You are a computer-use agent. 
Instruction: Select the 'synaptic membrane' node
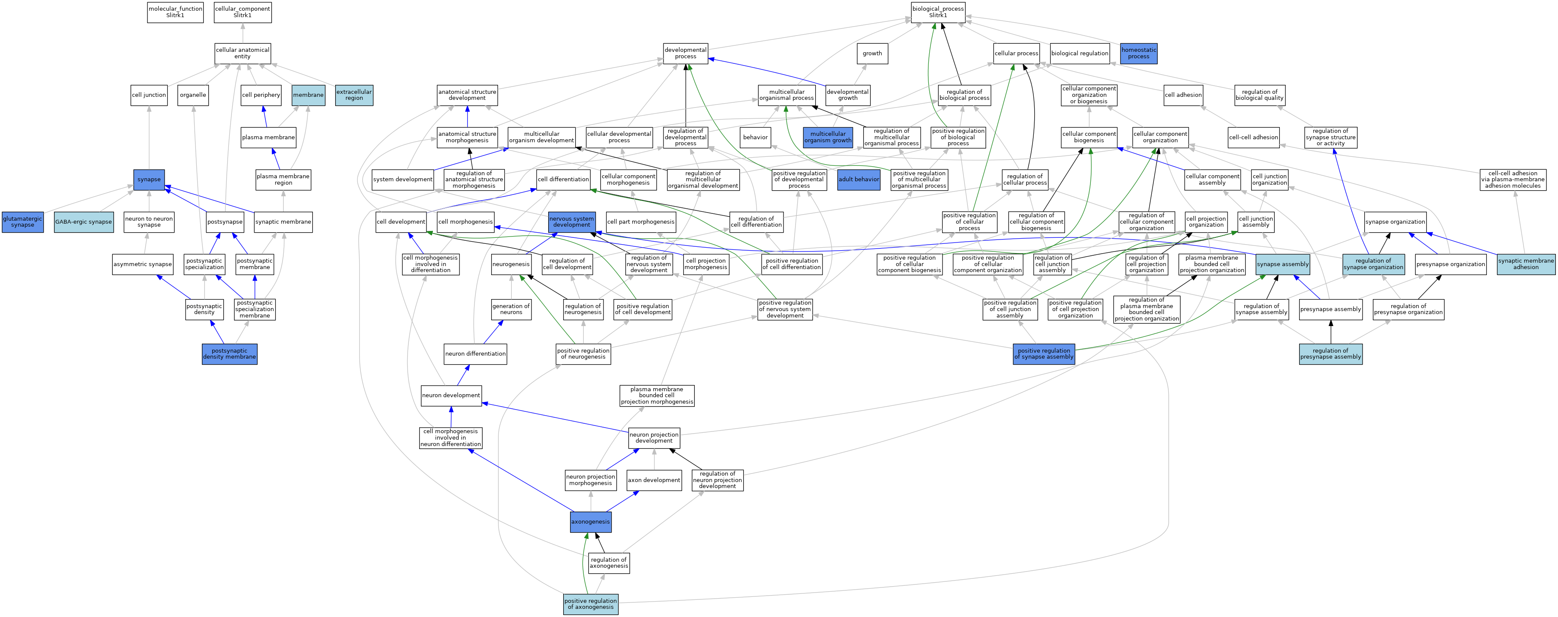(283, 222)
